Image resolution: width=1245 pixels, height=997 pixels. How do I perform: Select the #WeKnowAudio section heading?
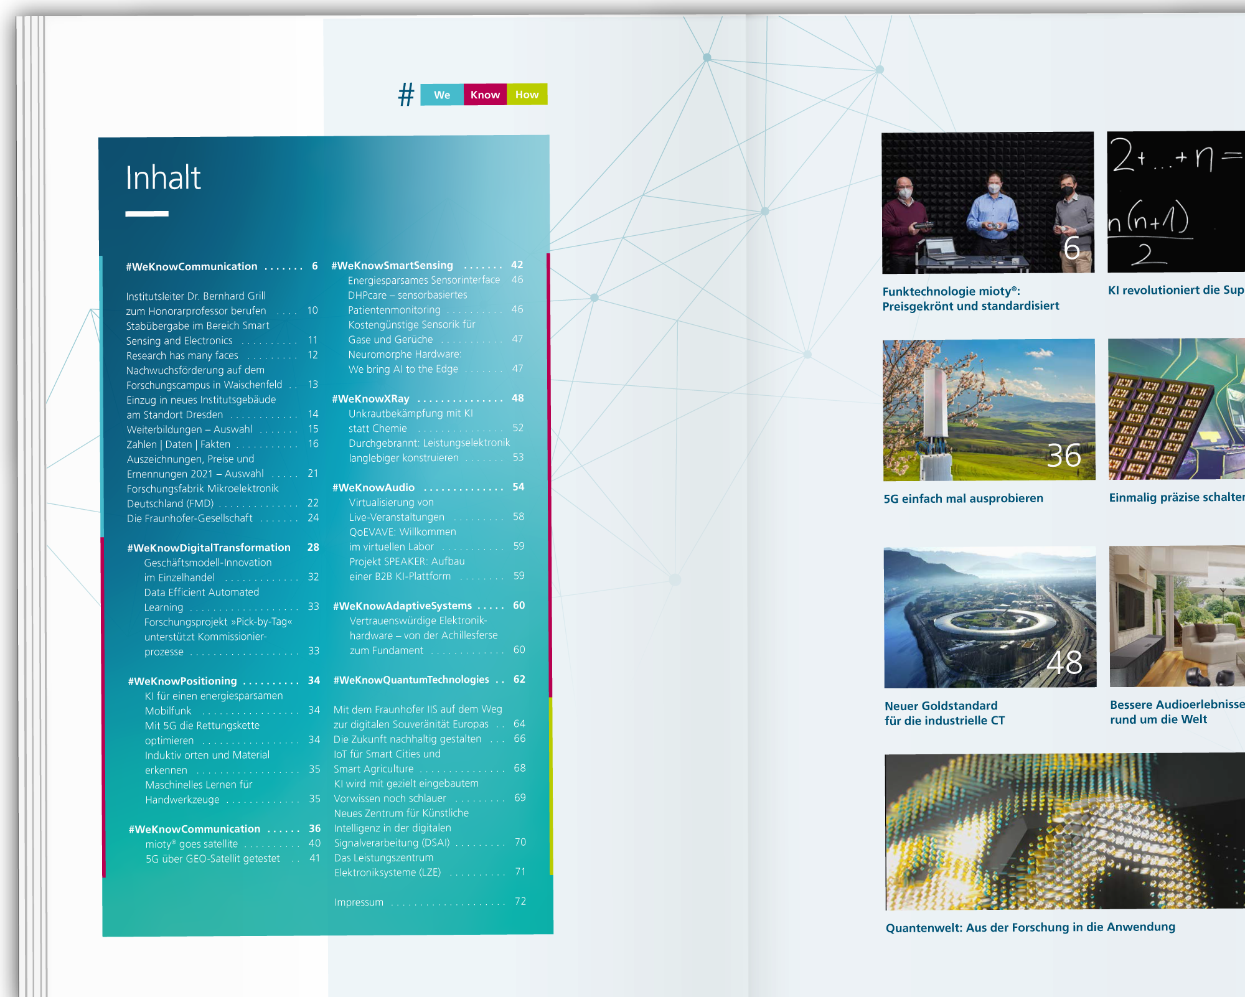coord(374,487)
